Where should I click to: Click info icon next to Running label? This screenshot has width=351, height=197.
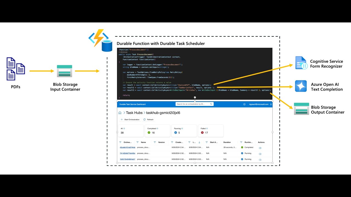click(182, 128)
